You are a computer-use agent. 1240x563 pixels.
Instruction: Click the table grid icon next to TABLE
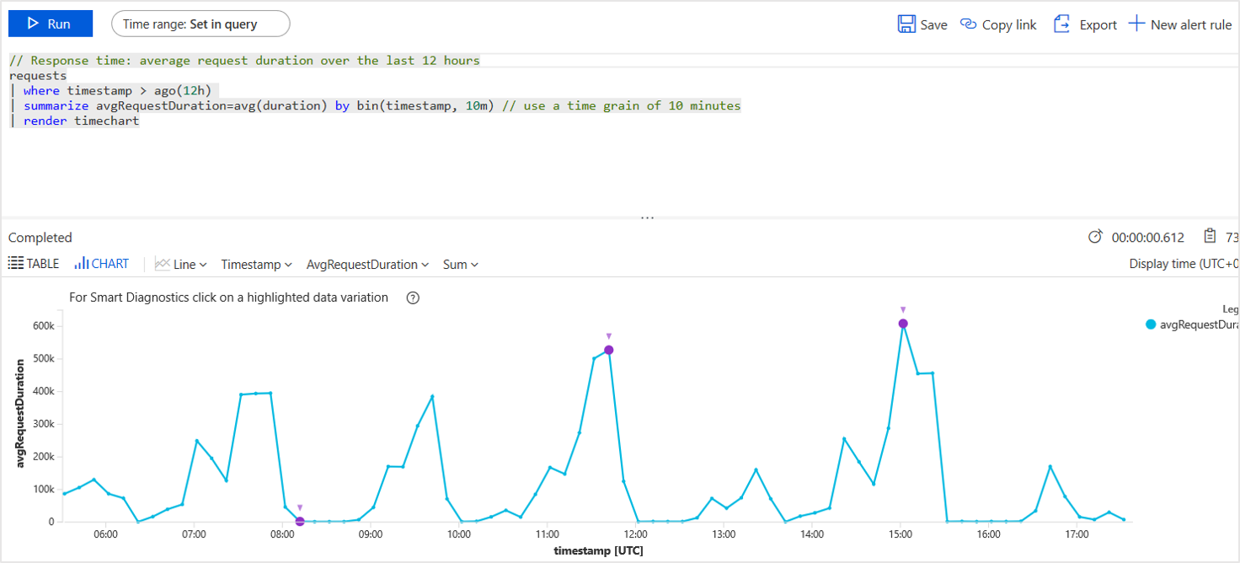15,264
